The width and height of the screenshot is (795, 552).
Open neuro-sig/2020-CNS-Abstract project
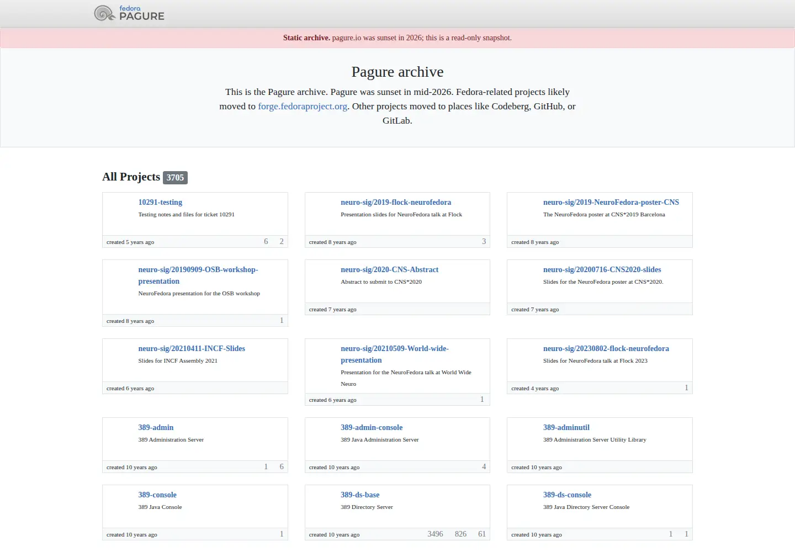(389, 270)
